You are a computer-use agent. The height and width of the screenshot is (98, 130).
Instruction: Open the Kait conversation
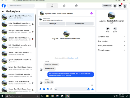(x=17, y=46)
